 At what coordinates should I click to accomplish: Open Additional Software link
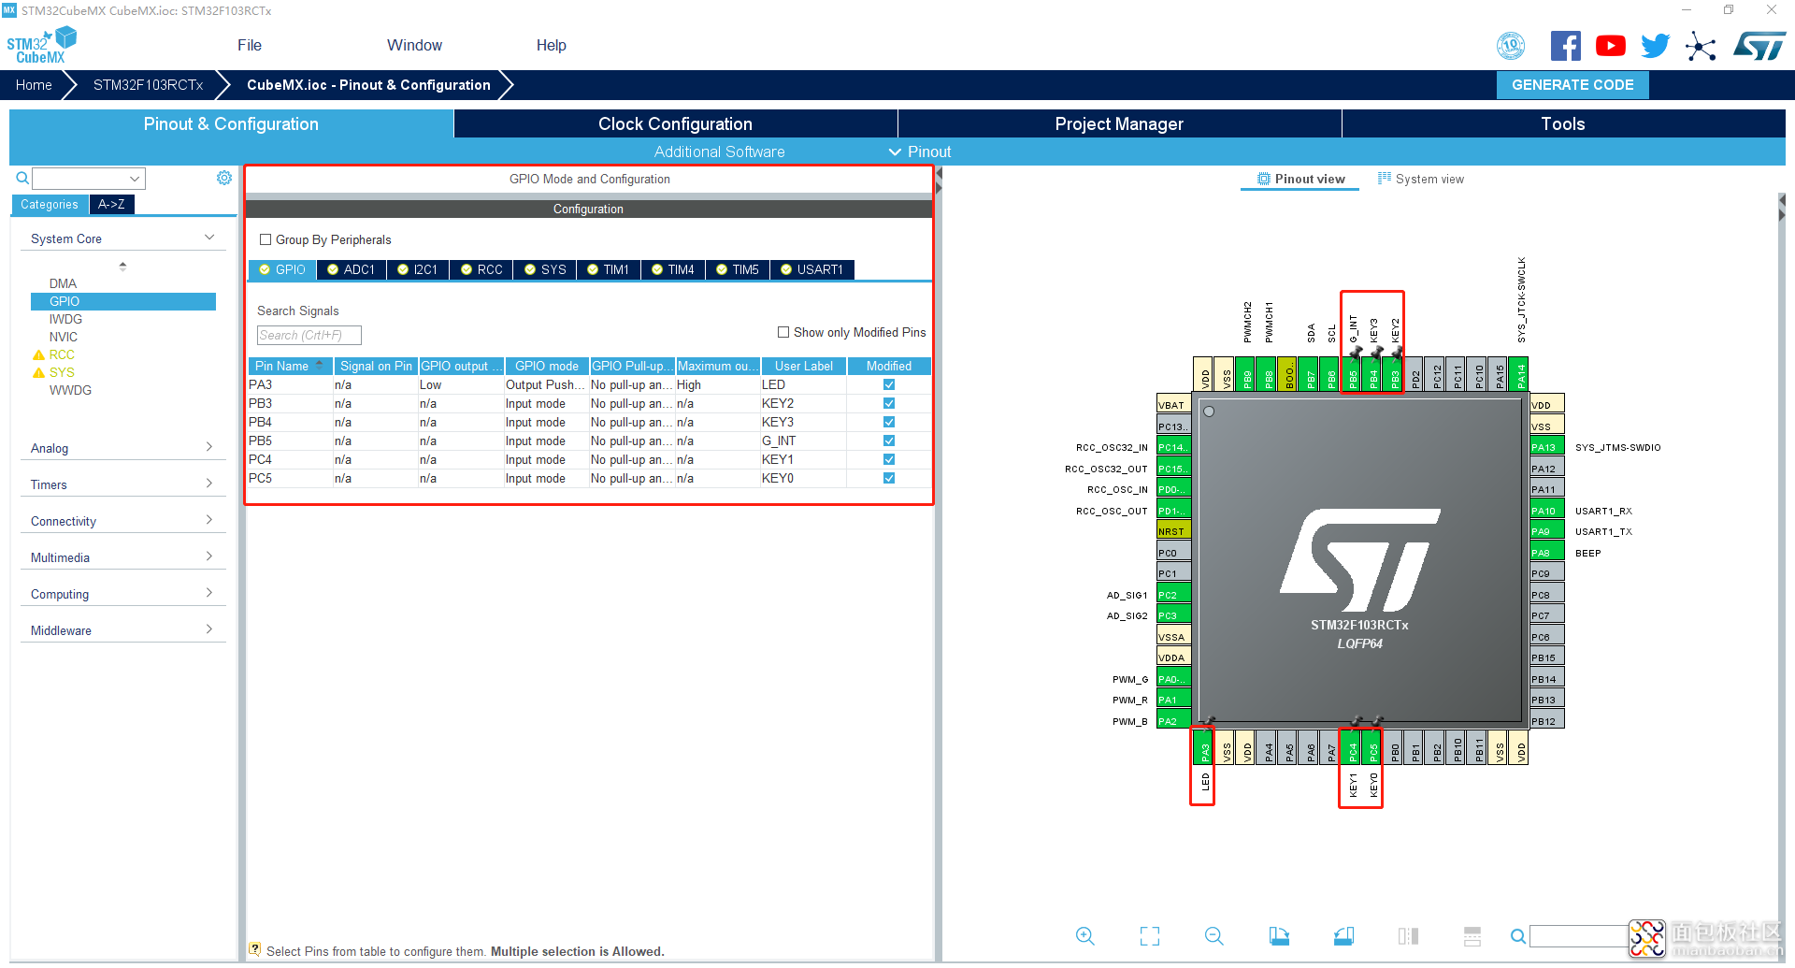click(x=719, y=152)
